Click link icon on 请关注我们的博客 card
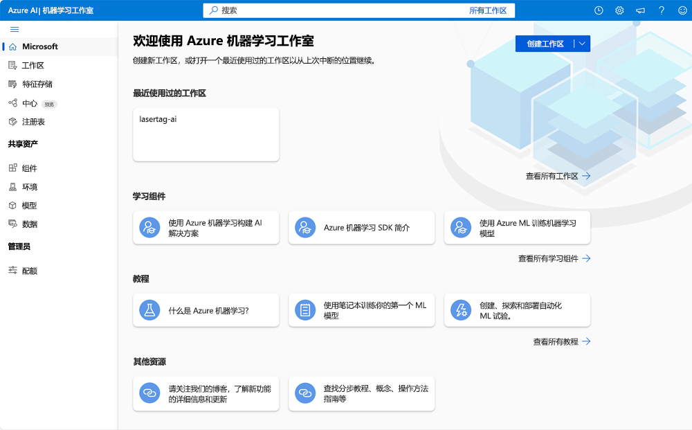692x430 pixels. click(x=149, y=393)
